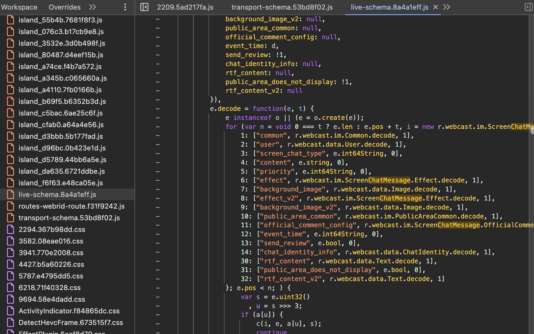Set a breakpoint on the var s line

click(x=158, y=297)
